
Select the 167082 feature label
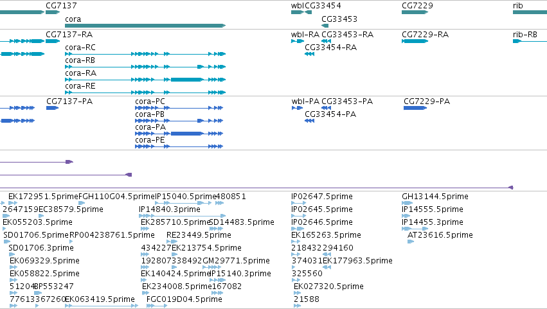click(x=226, y=287)
